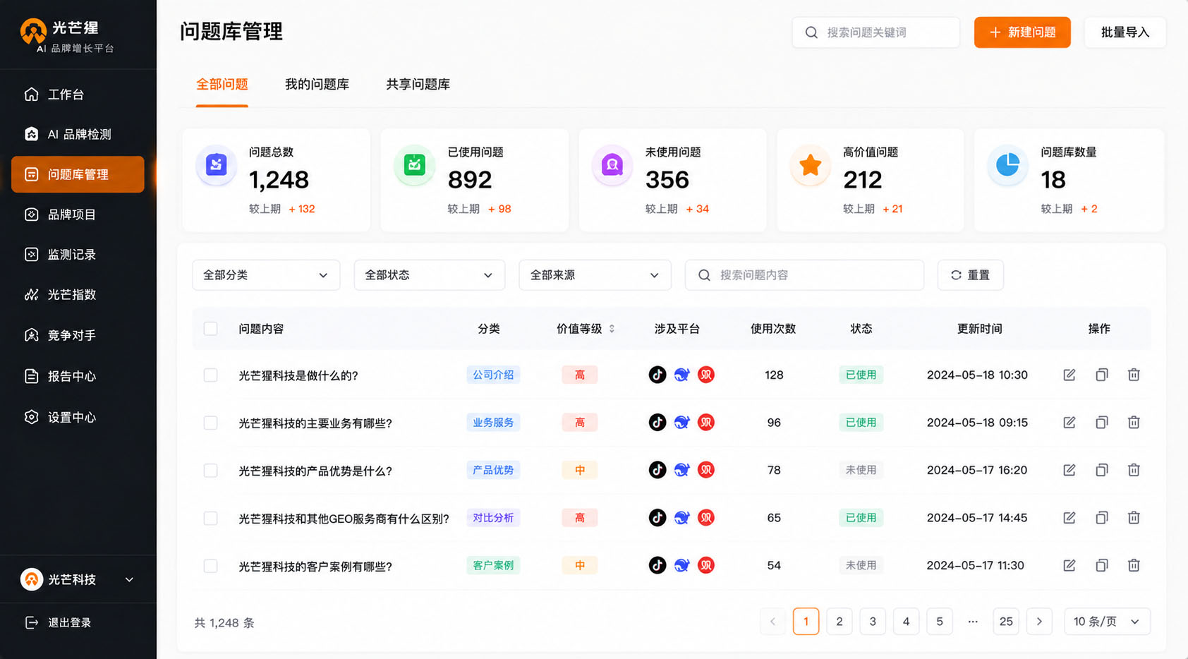Open 报告中心 in the sidebar
The image size is (1188, 659).
click(78, 376)
